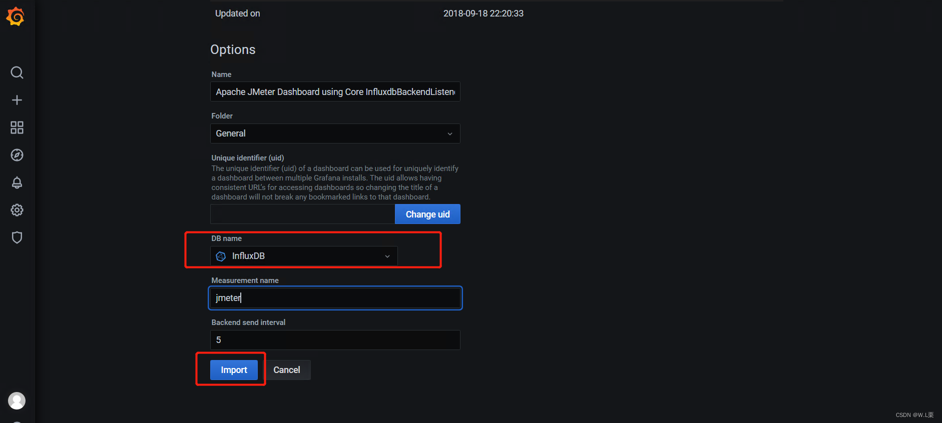This screenshot has height=423, width=942.
Task: Click the DB name dropdown chevron
Action: click(387, 256)
